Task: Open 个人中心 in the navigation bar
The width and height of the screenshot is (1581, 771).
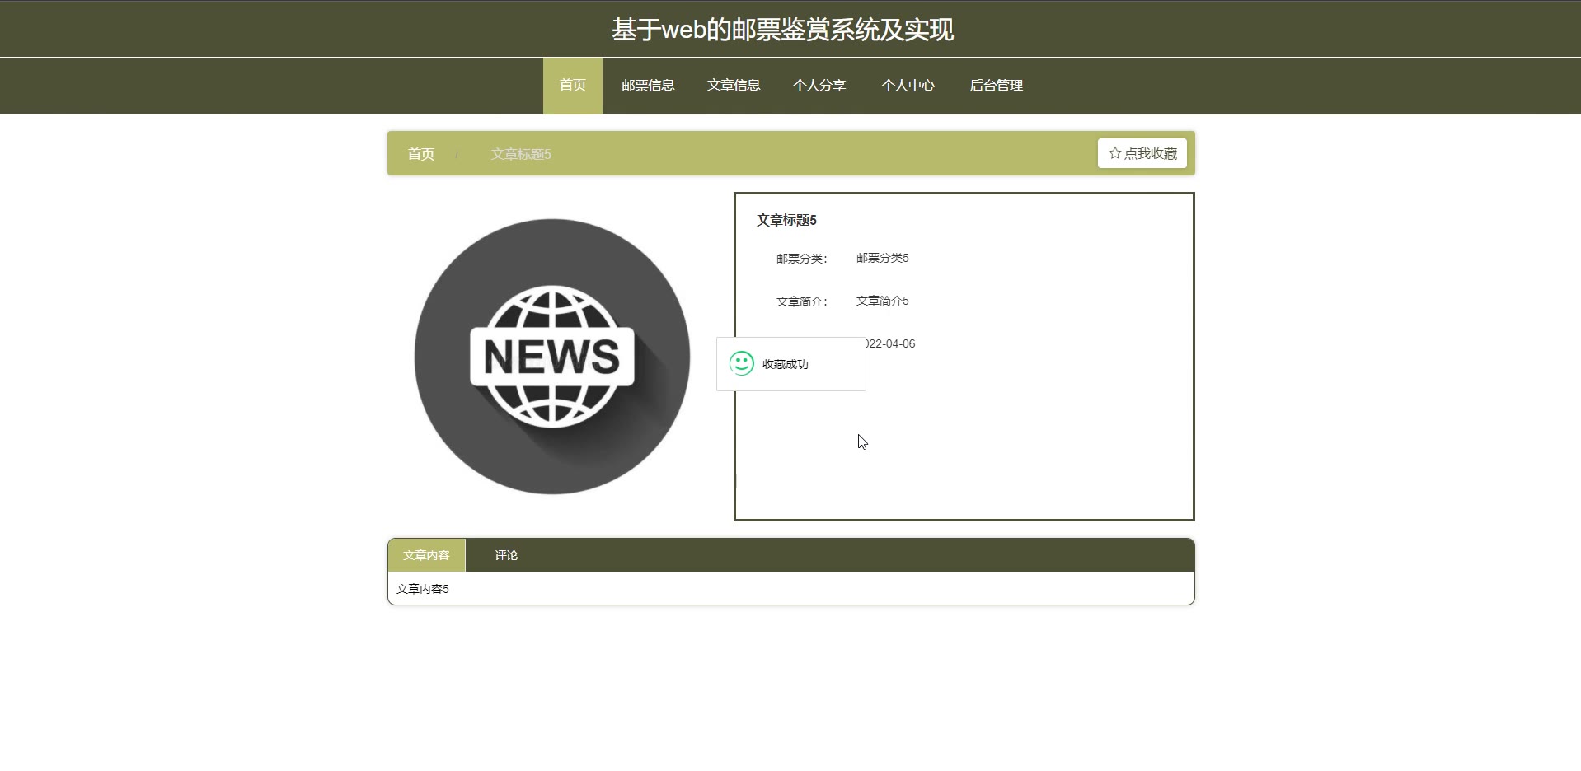Action: click(908, 86)
